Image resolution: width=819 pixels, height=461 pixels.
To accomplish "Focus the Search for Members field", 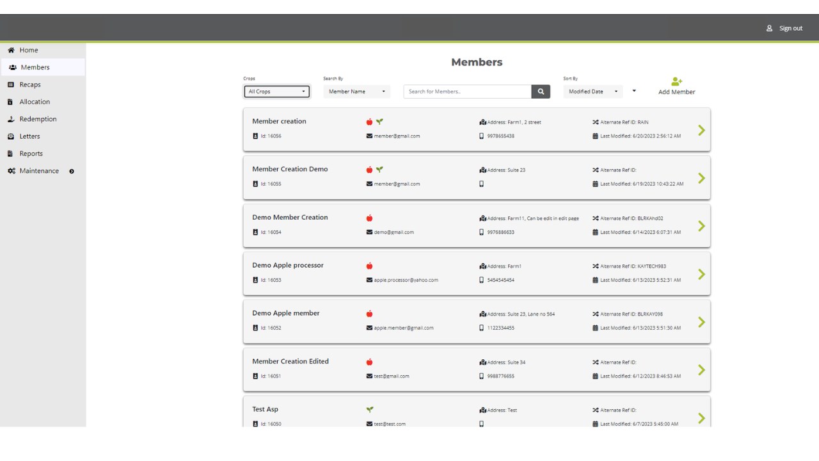I will [x=467, y=92].
